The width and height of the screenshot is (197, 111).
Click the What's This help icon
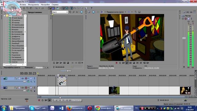[x=91, y=8]
